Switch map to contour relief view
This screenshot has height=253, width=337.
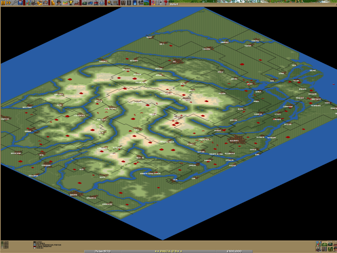(324, 244)
